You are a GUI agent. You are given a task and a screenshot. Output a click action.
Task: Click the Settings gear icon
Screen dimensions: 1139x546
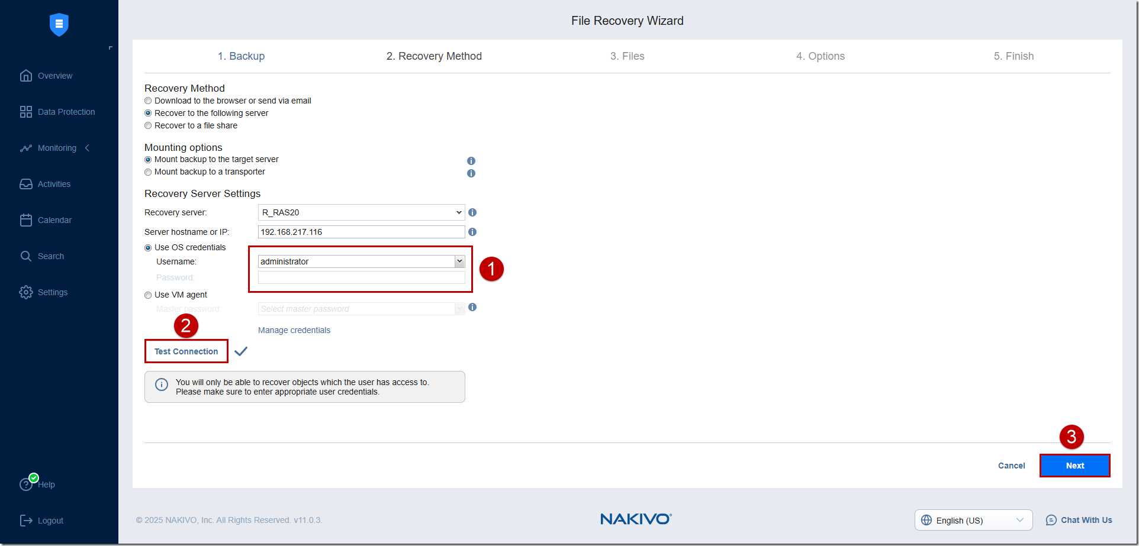pyautogui.click(x=26, y=292)
